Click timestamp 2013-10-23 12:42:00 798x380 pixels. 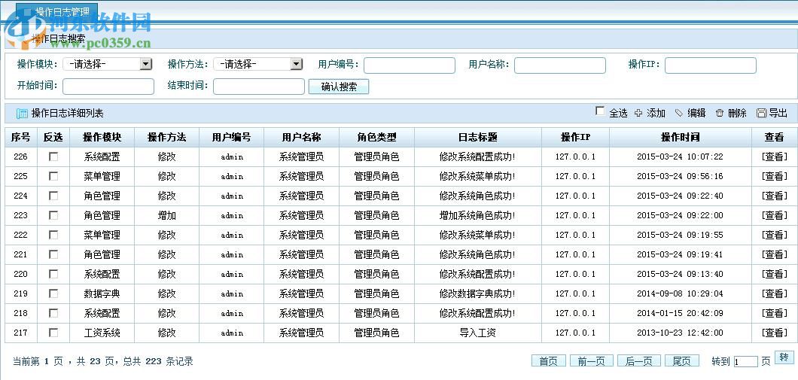(680, 333)
